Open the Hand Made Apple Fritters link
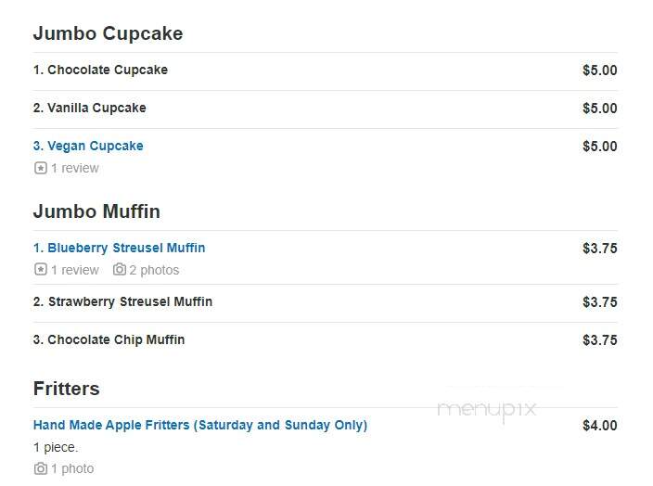 pyautogui.click(x=200, y=425)
